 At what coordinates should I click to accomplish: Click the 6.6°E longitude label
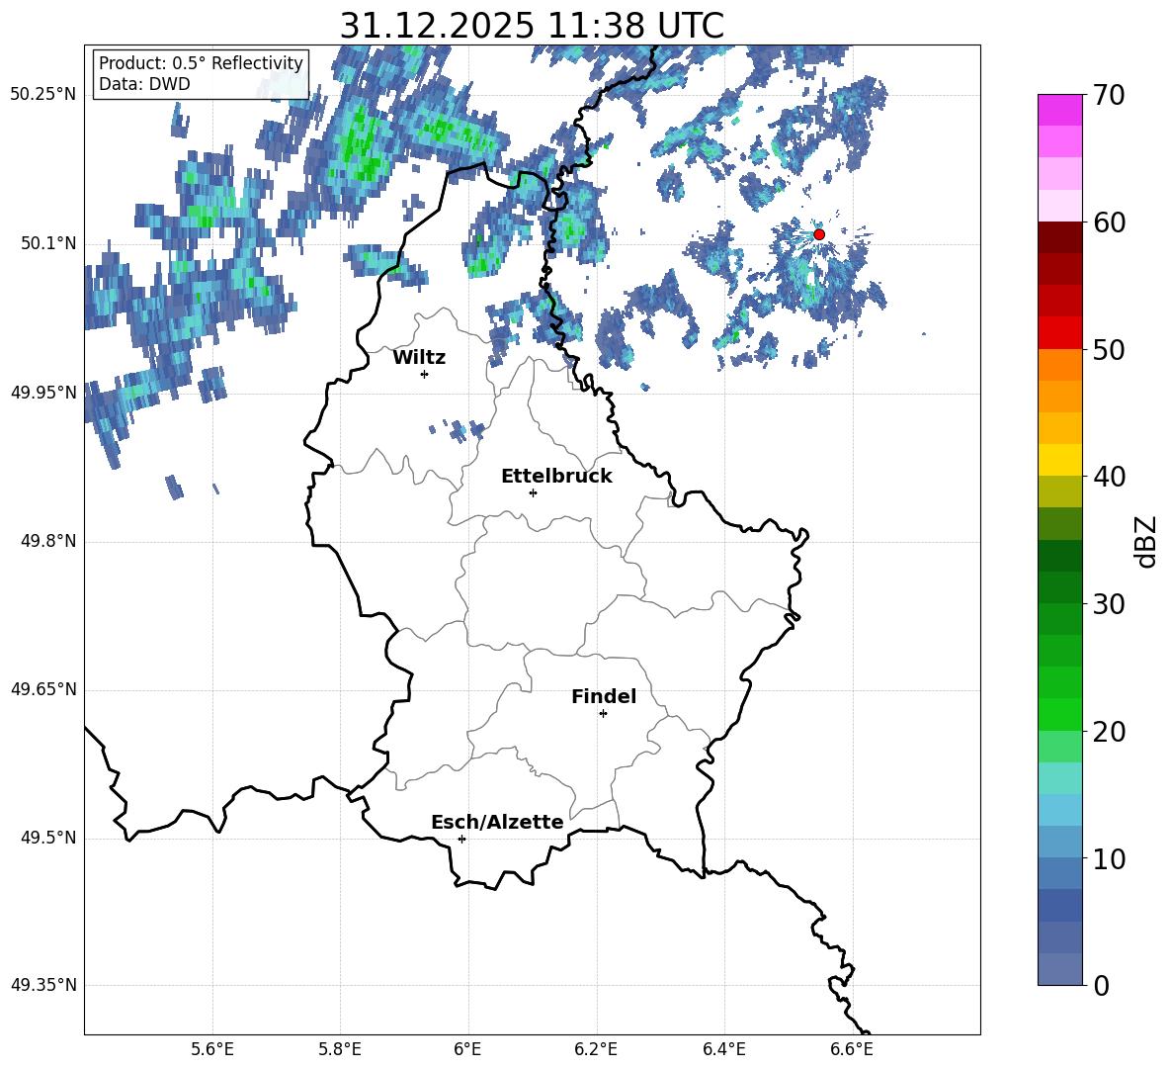tap(852, 1049)
